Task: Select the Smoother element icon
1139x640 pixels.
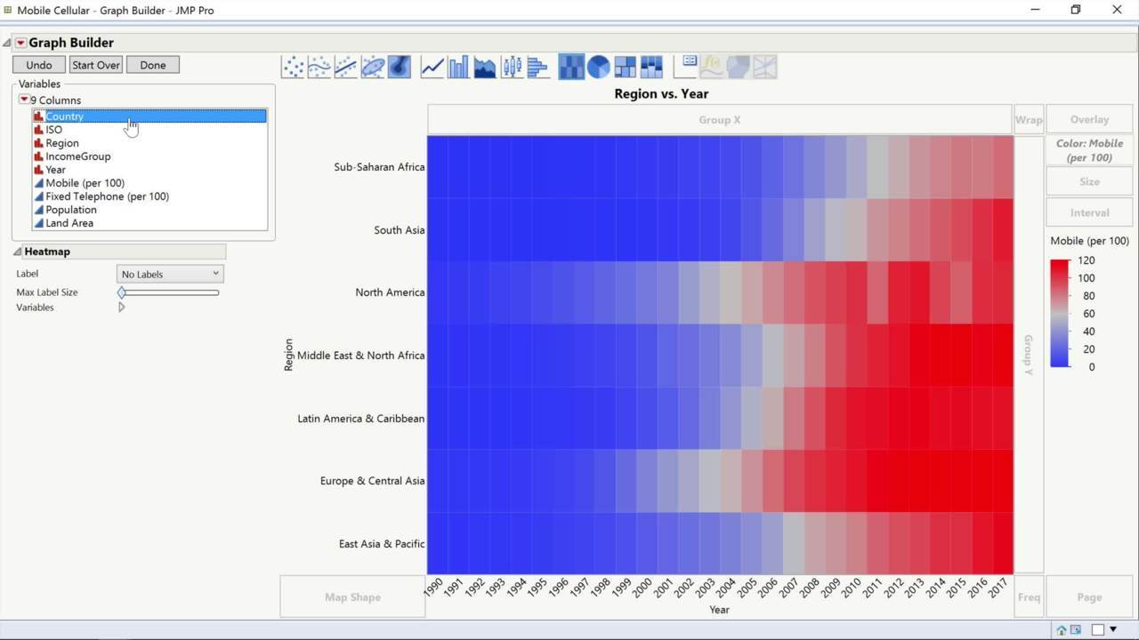Action: click(x=318, y=66)
